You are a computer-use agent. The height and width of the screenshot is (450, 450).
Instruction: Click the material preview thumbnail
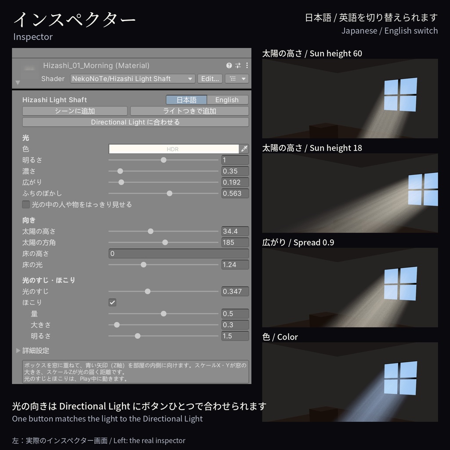(x=29, y=70)
